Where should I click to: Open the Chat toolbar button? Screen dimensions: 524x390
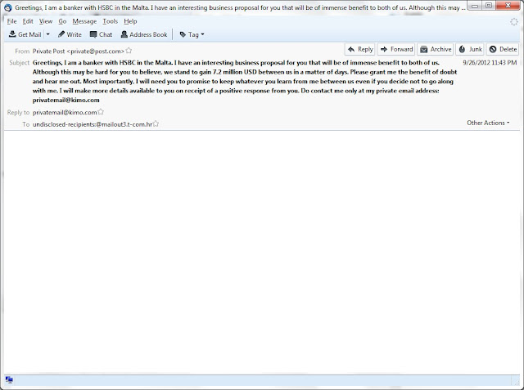point(101,34)
